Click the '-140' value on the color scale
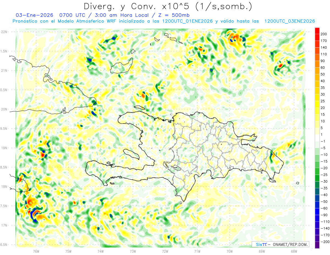This screenshot has width=330, height=255. 325,228
